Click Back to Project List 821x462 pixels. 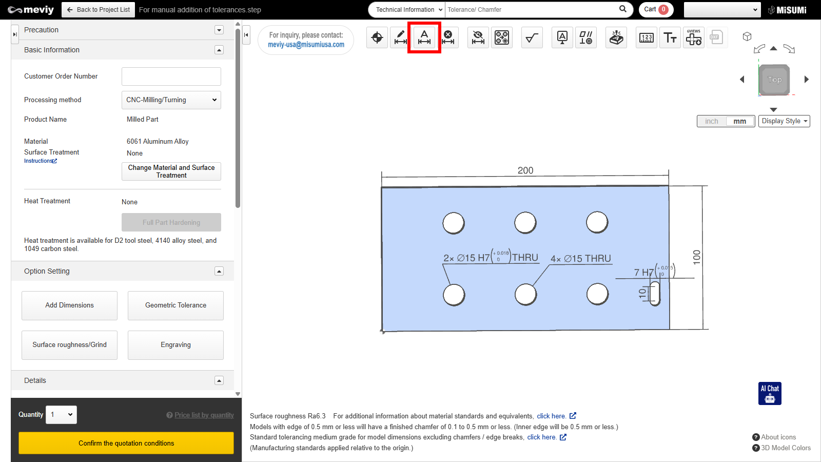pos(99,10)
